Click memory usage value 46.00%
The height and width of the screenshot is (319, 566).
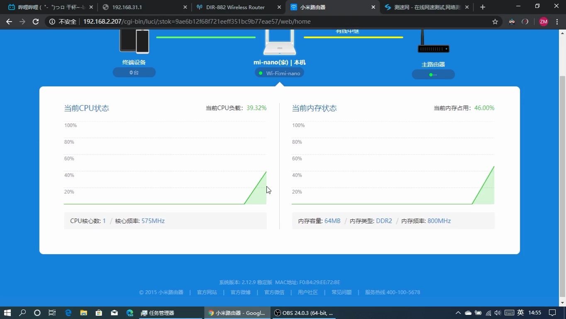(x=484, y=108)
